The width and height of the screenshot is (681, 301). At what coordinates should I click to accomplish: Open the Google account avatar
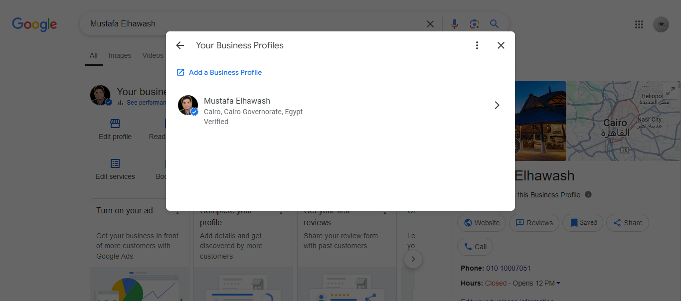661,24
